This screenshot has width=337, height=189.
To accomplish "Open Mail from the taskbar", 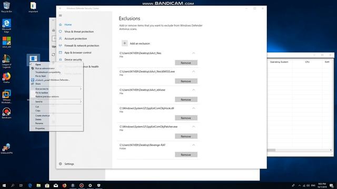I will [x=56, y=185].
